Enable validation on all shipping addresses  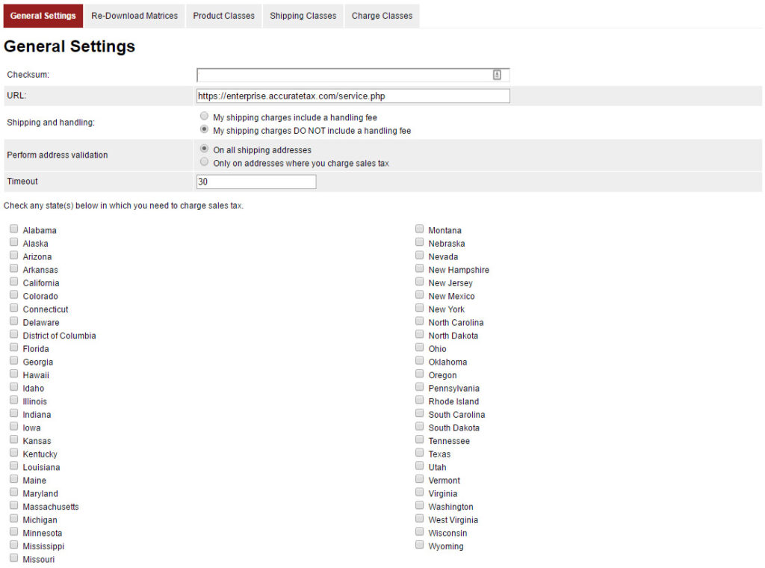click(204, 149)
